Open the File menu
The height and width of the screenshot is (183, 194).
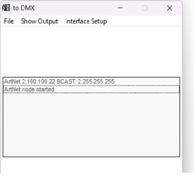pyautogui.click(x=9, y=21)
